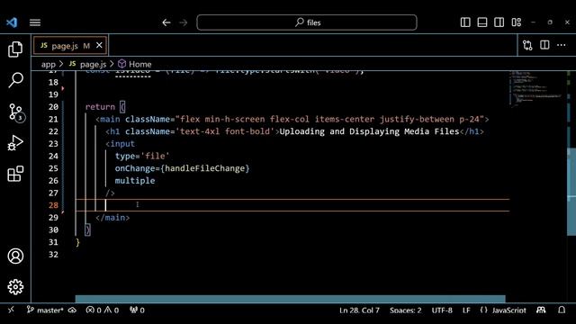Viewport: 576px width, 324px height.
Task: Open the Accounts menu
Action: point(15,256)
